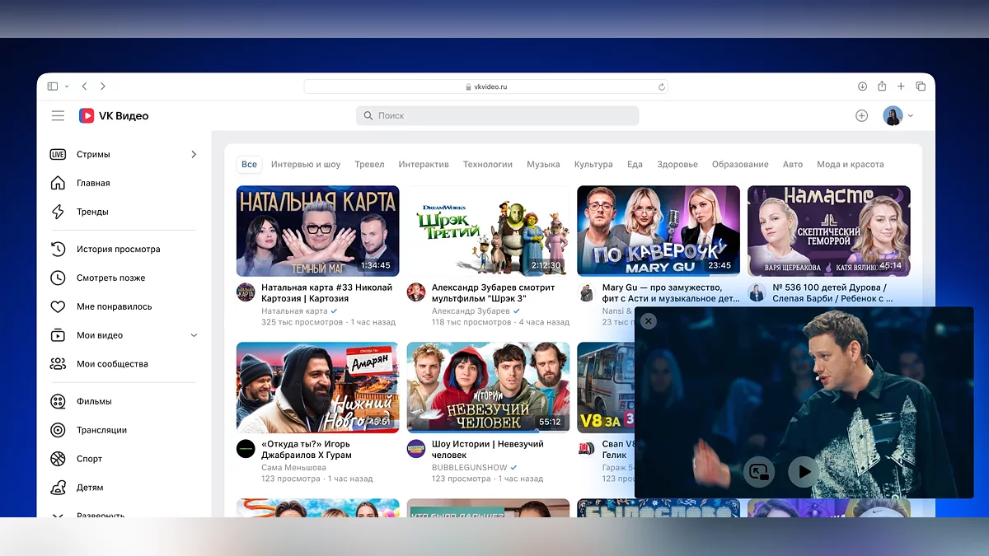Image resolution: width=989 pixels, height=556 pixels.
Task: Expand the Мои видео dropdown arrow
Action: pyautogui.click(x=194, y=335)
